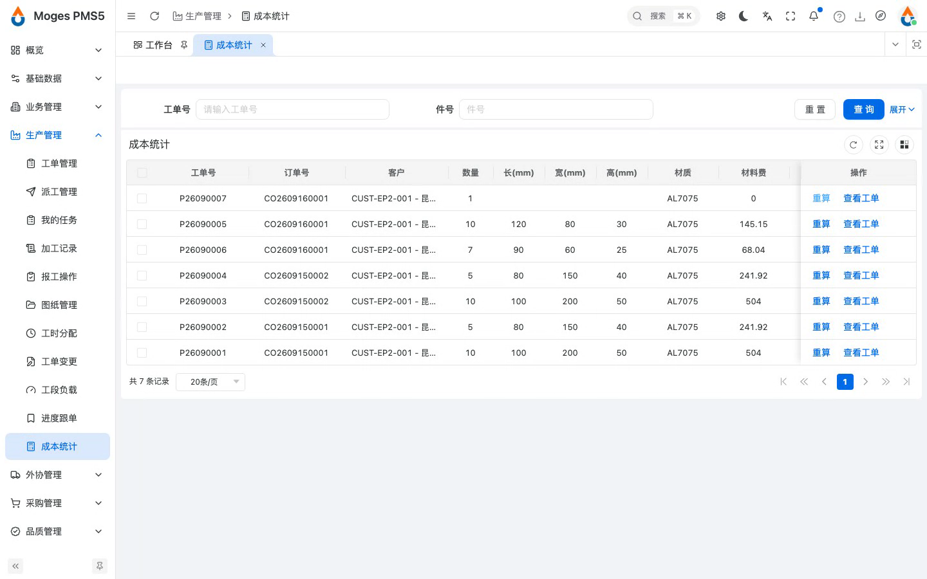
Task: Click the download icon in header
Action: (x=860, y=17)
